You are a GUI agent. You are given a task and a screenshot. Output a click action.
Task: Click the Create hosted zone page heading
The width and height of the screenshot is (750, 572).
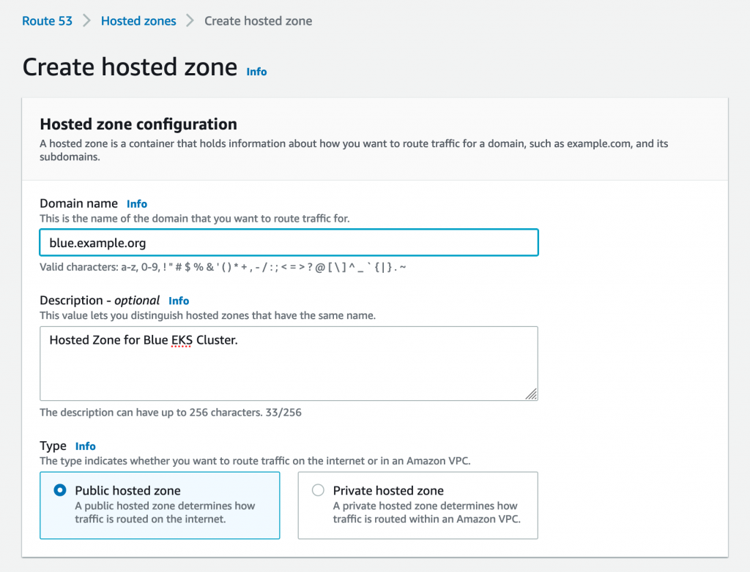[x=130, y=67]
